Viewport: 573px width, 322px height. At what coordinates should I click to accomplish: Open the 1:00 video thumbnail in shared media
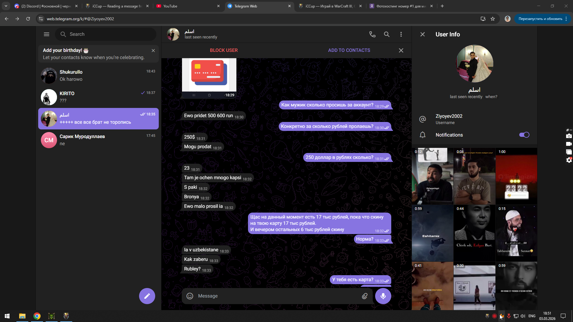[x=516, y=176]
